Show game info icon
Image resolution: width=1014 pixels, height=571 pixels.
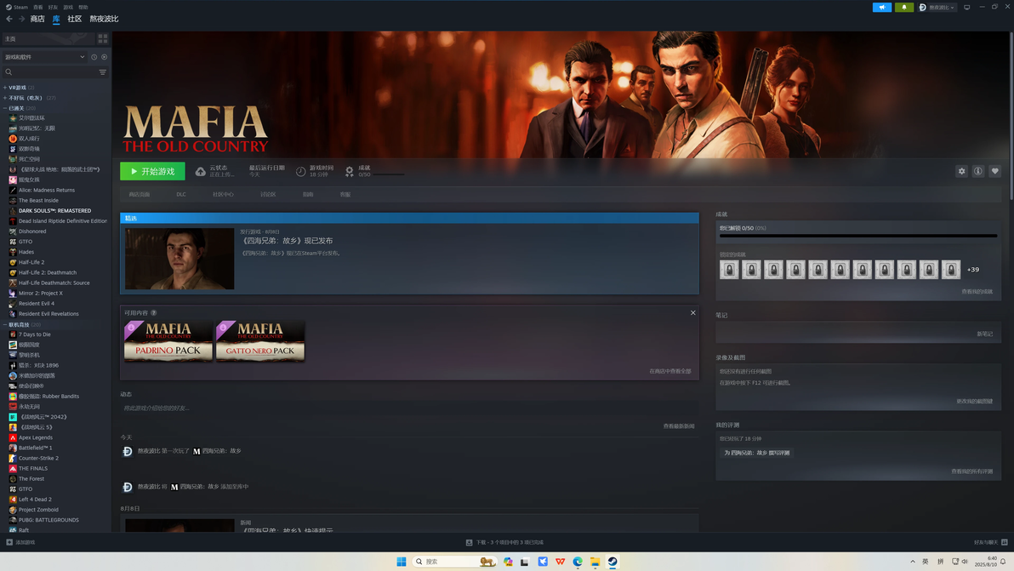(978, 171)
